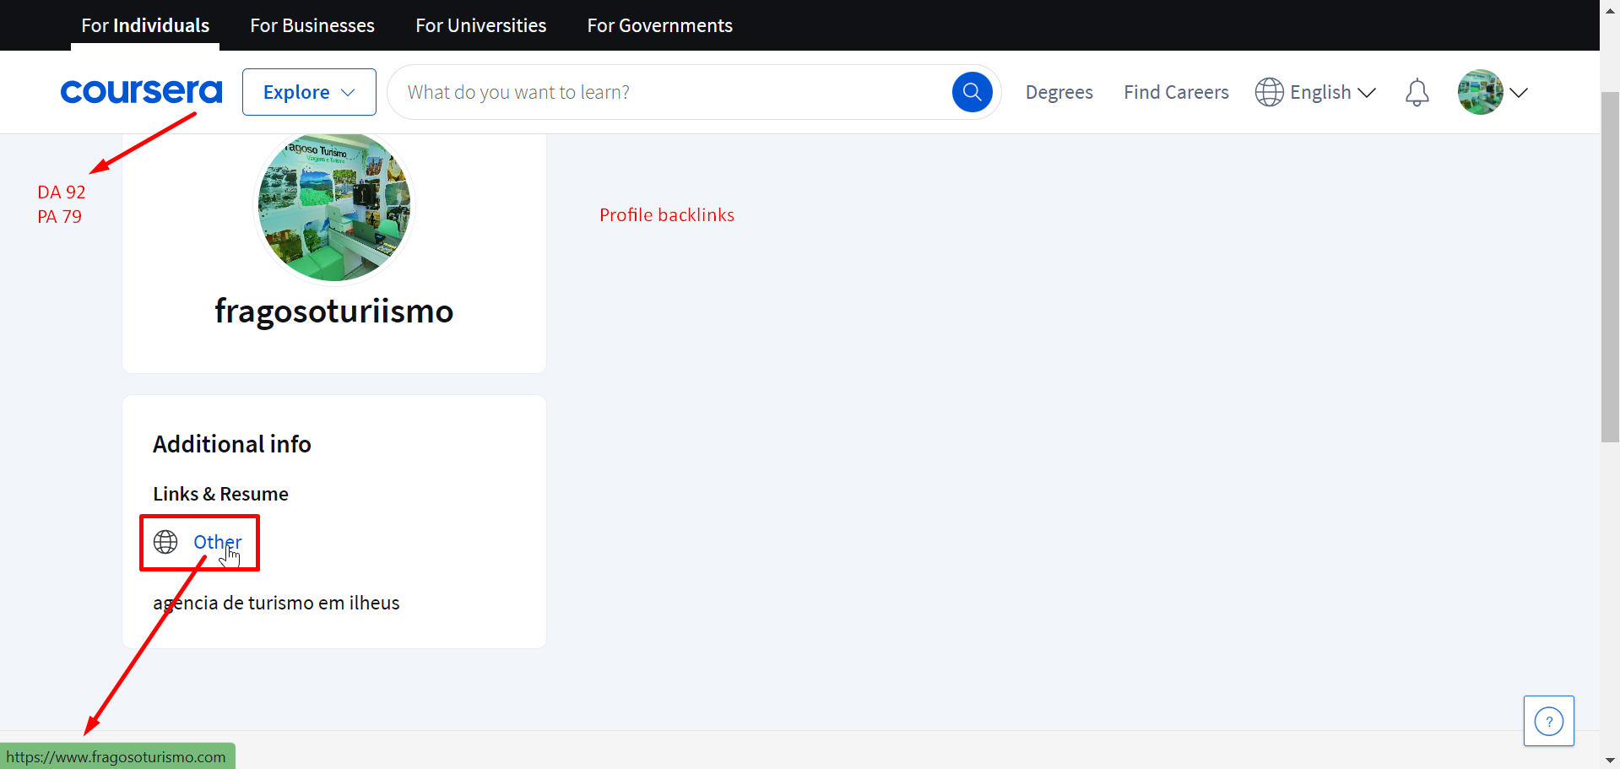Expand the Explore dropdown
1620x769 pixels.
pyautogui.click(x=309, y=92)
